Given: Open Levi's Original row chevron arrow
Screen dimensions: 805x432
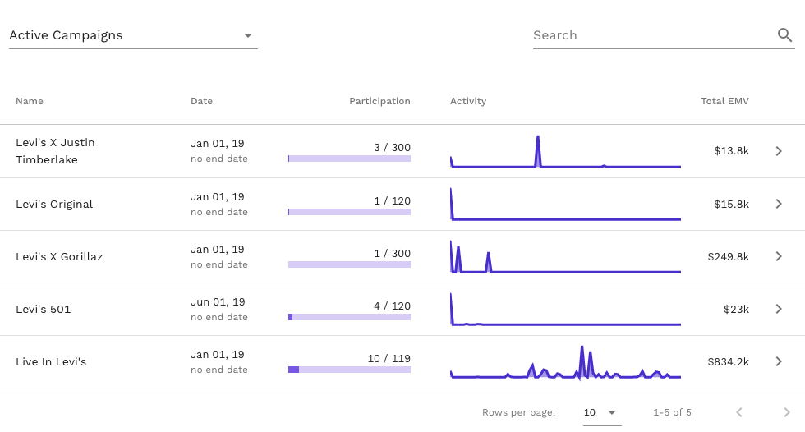Looking at the screenshot, I should tap(779, 204).
